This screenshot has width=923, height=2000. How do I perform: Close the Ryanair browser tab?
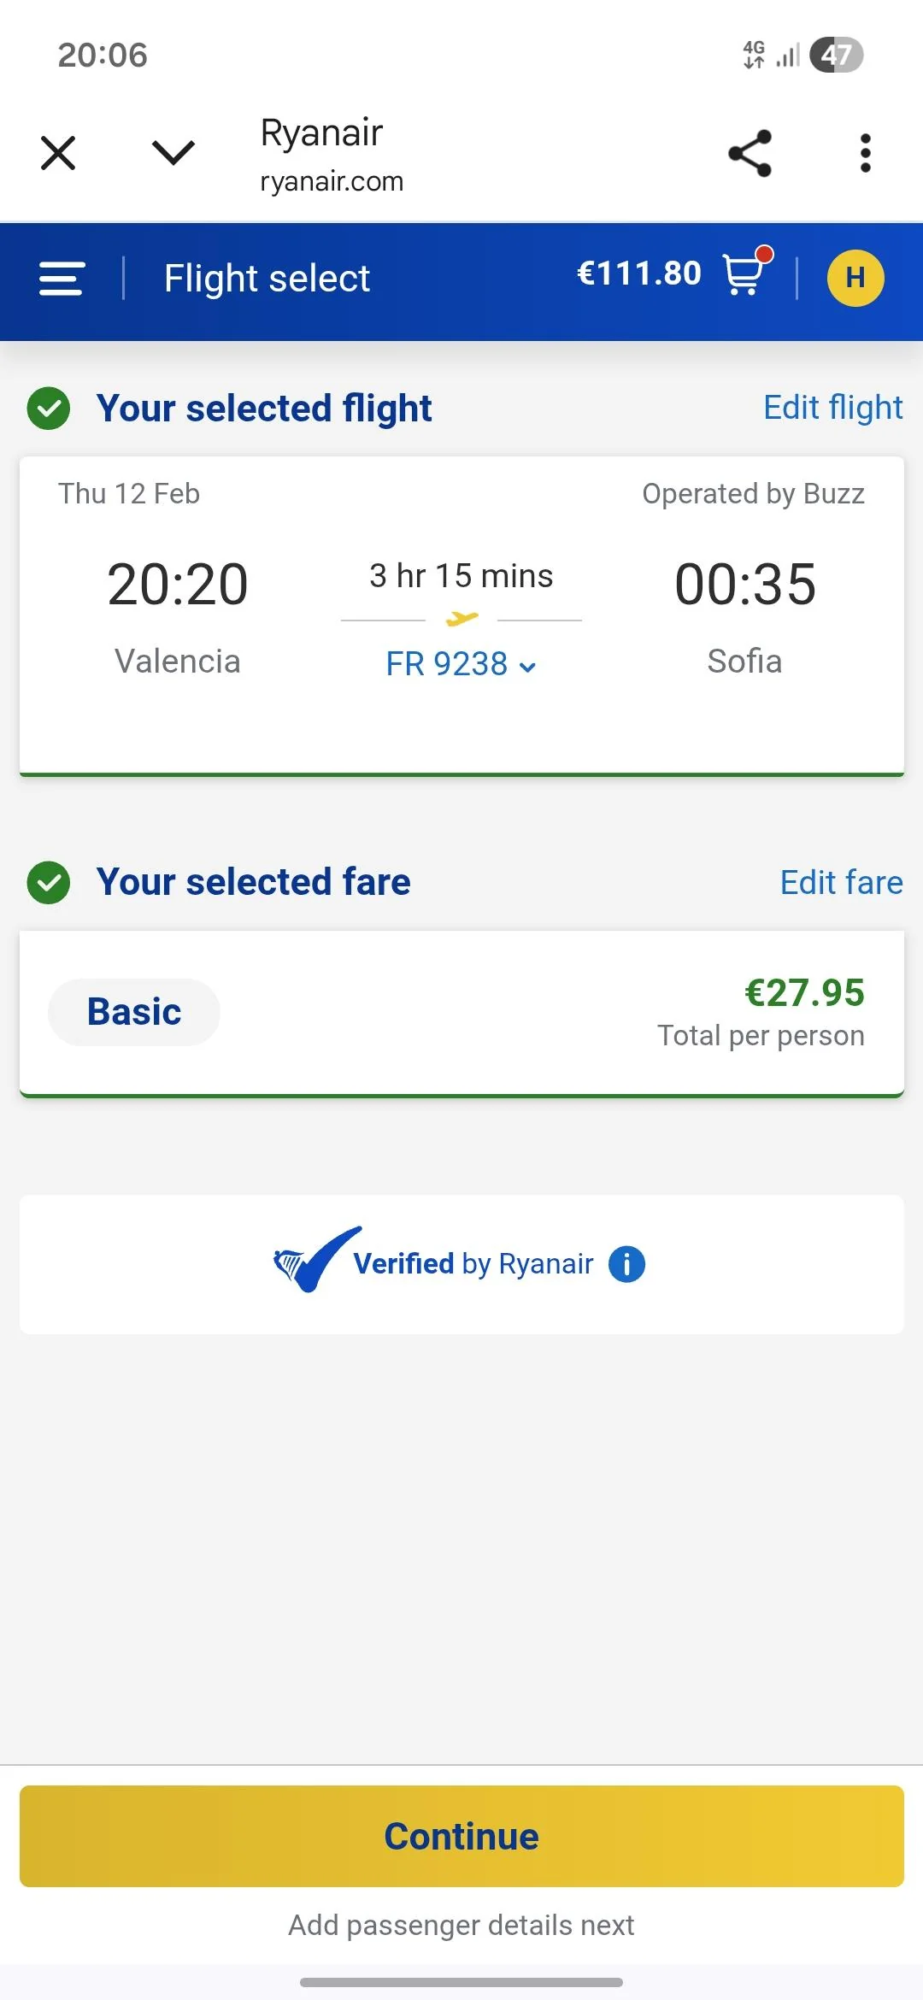[x=58, y=154]
